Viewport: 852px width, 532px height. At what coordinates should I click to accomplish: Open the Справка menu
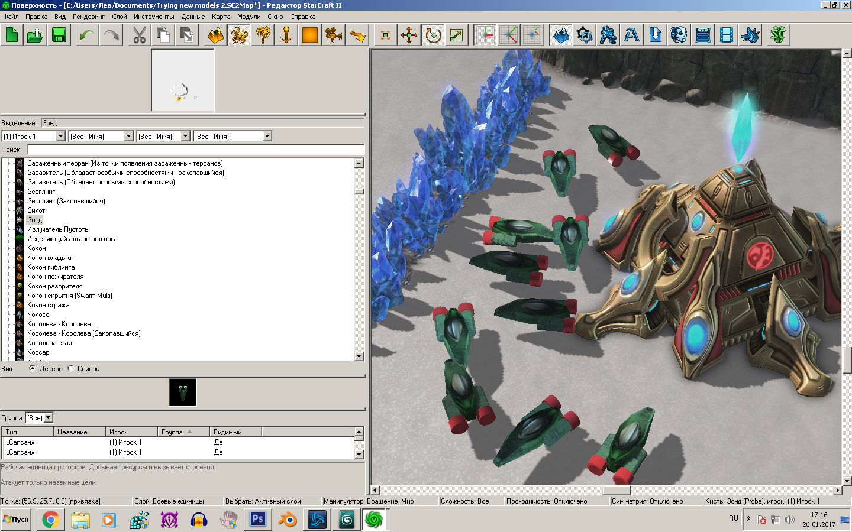303,17
